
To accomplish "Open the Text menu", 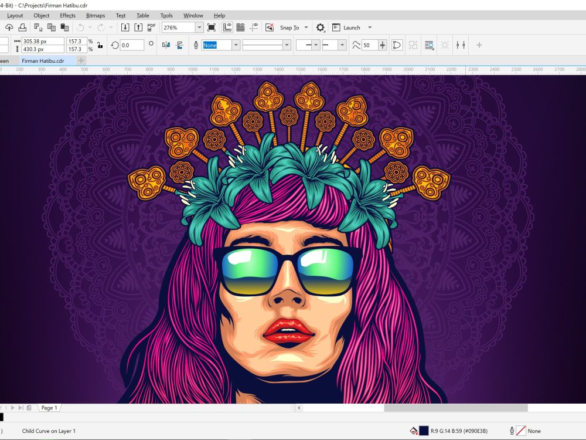I will 121,15.
